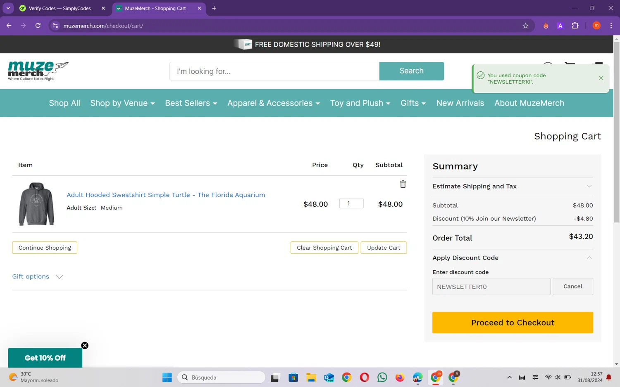Click the sweatshirt product thumbnail

pyautogui.click(x=36, y=204)
